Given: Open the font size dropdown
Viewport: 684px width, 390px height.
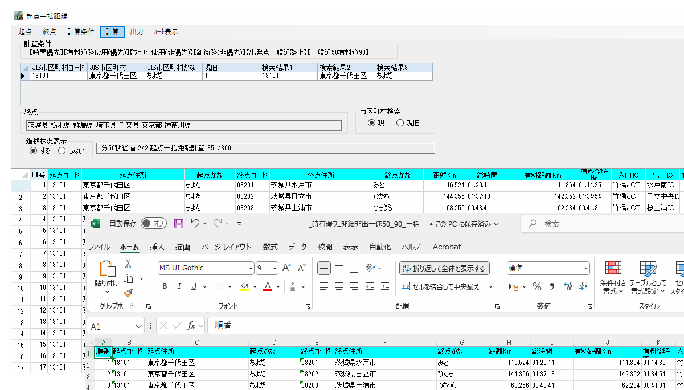Looking at the screenshot, I should tap(275, 268).
